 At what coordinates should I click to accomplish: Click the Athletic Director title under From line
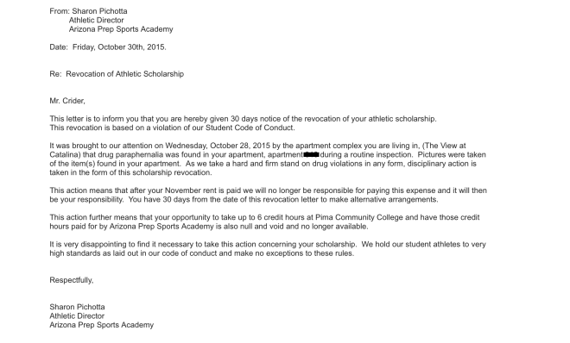(x=97, y=21)
